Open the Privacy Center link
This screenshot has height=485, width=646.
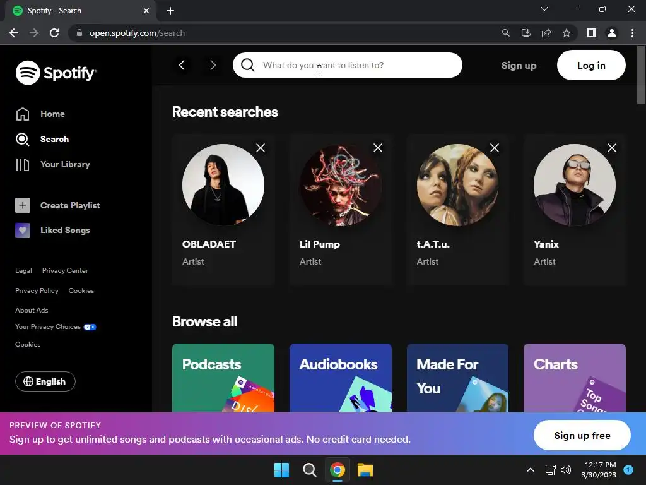(x=65, y=270)
